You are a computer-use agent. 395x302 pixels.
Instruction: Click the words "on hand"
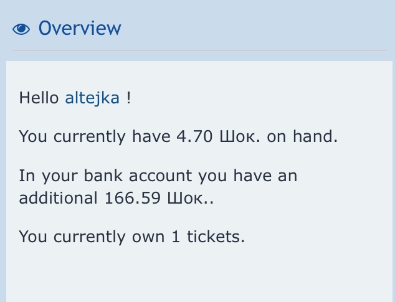point(302,136)
